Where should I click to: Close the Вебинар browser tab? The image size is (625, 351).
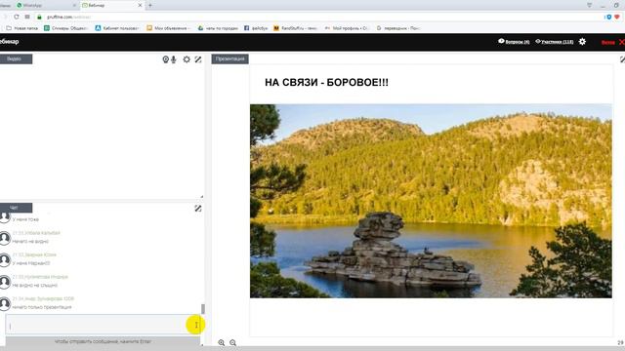pyautogui.click(x=140, y=6)
